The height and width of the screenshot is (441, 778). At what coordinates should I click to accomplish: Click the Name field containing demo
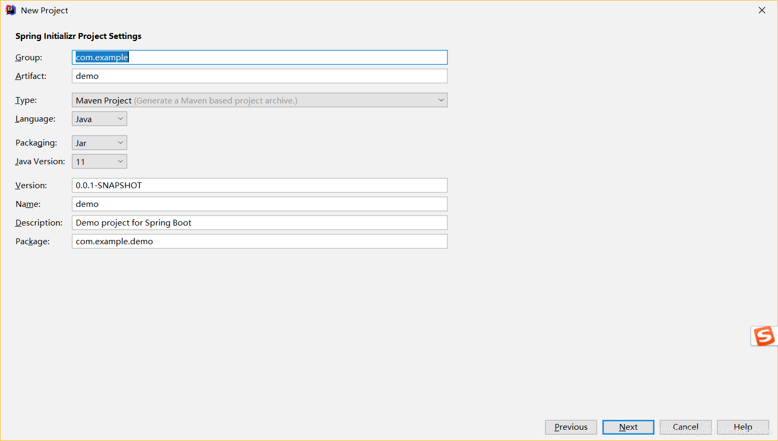coord(260,204)
